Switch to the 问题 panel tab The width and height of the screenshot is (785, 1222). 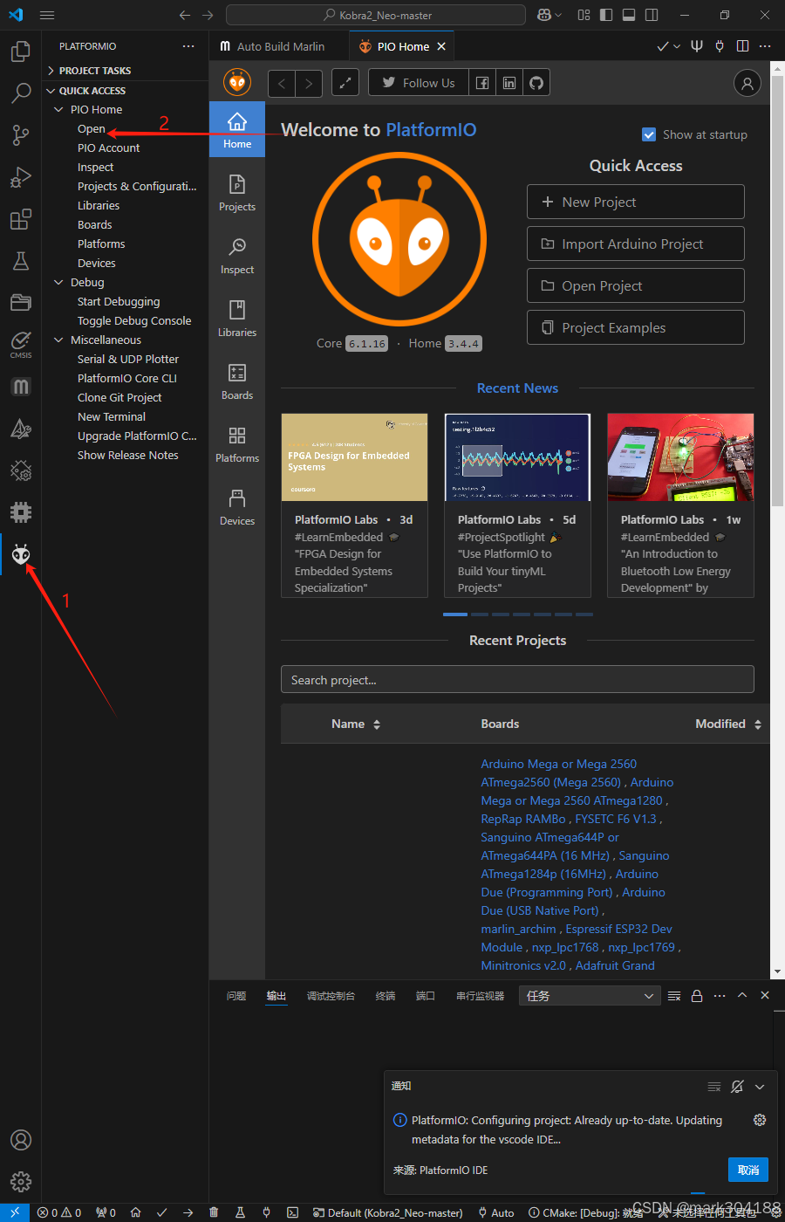pos(236,996)
